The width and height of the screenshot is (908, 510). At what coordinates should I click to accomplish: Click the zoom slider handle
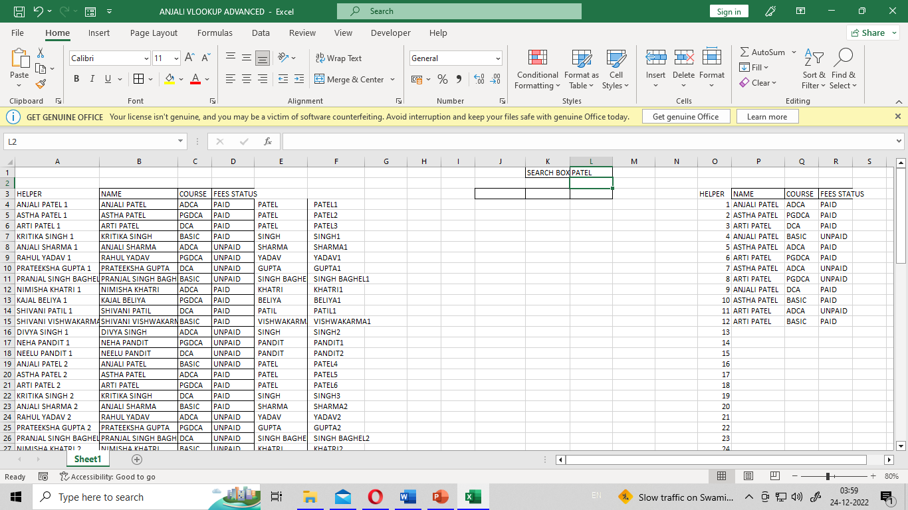(828, 476)
